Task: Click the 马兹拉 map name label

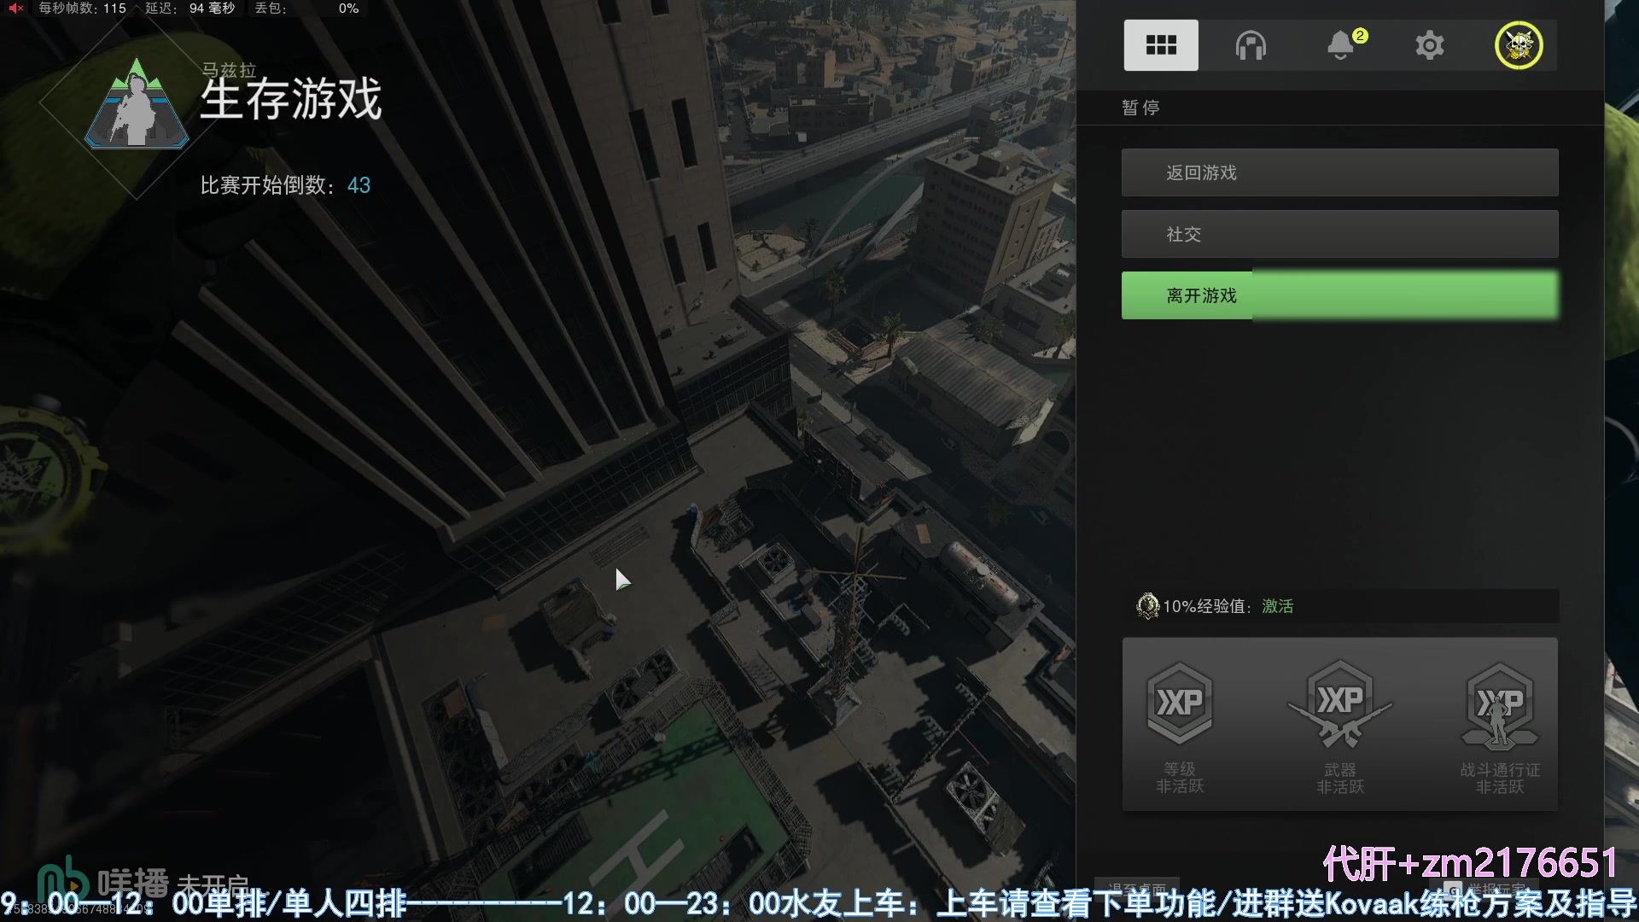Action: (229, 70)
